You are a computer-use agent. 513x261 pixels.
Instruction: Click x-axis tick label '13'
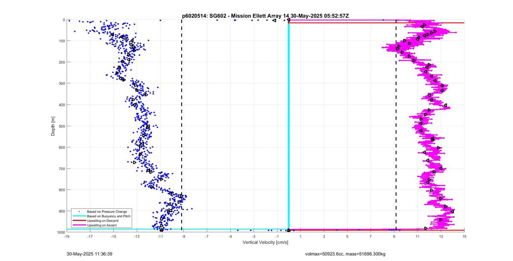[x=441, y=236]
